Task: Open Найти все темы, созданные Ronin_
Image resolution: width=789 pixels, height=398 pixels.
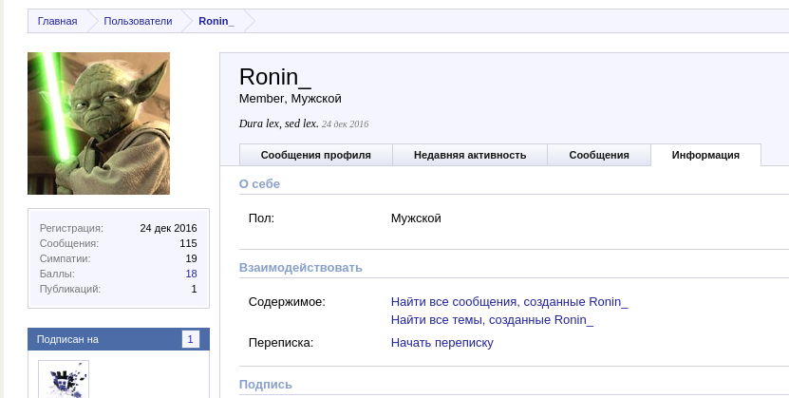Action: pyautogui.click(x=492, y=320)
